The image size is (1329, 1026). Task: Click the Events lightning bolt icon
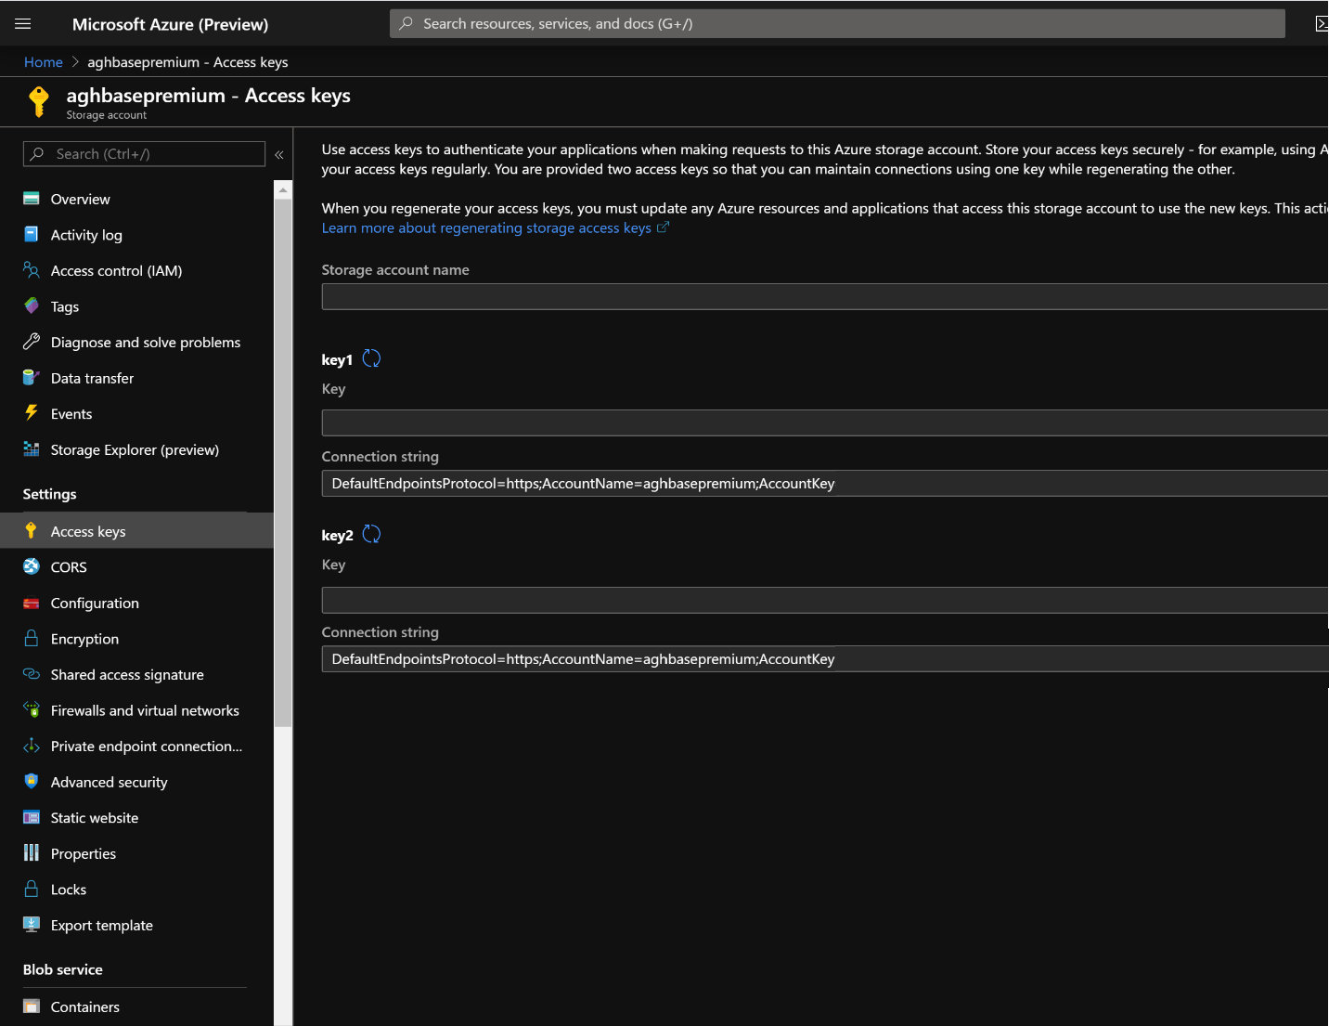31,413
